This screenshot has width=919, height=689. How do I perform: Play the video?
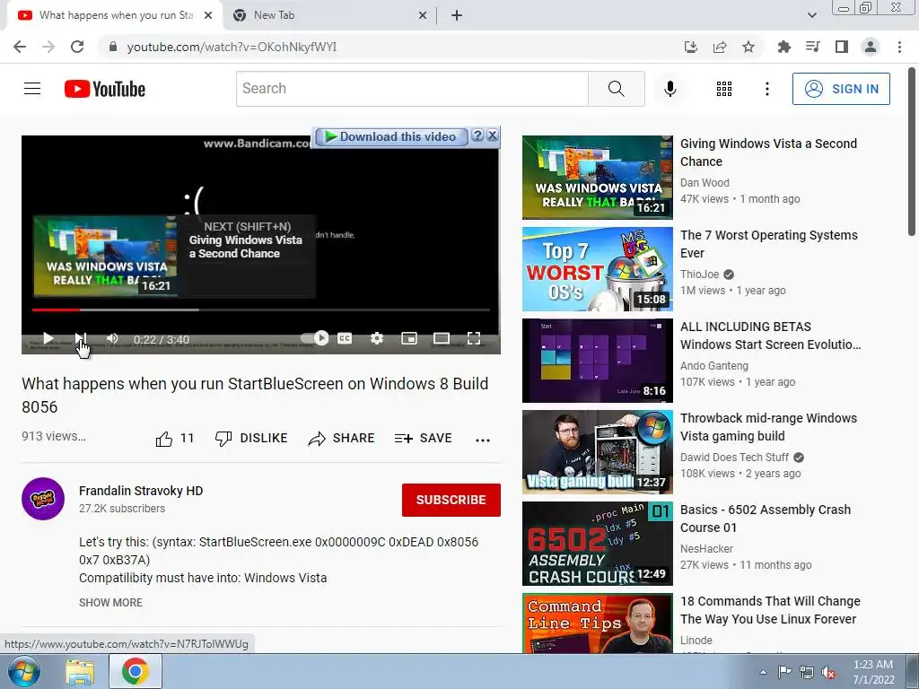coord(48,338)
